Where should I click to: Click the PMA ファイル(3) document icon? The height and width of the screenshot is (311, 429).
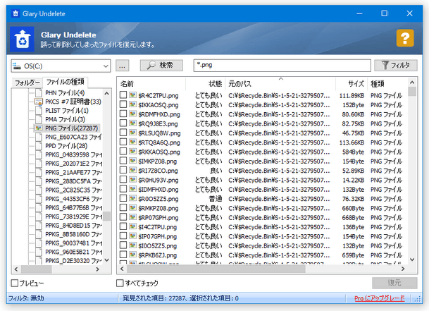[39, 119]
